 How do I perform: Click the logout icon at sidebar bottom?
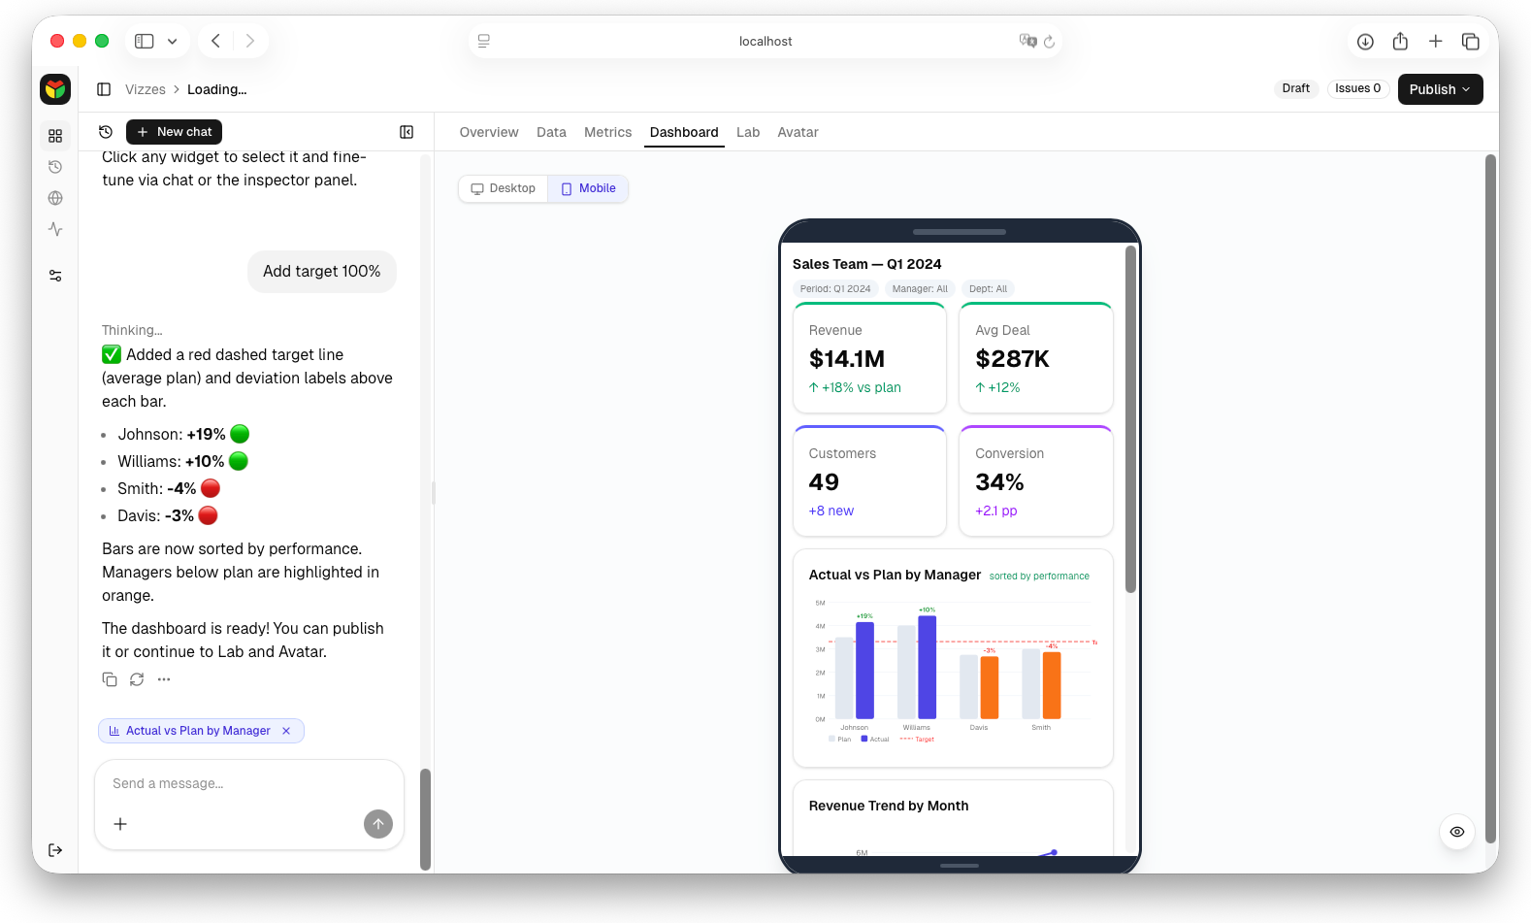pos(55,850)
